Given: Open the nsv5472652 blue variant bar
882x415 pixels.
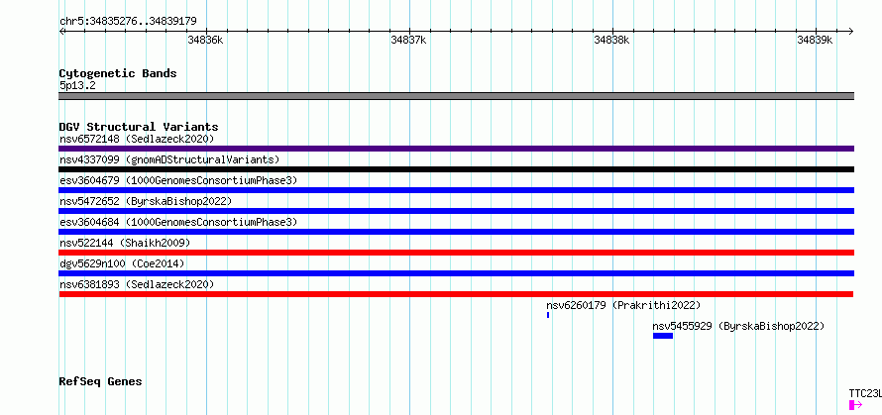Looking at the screenshot, I should [456, 211].
